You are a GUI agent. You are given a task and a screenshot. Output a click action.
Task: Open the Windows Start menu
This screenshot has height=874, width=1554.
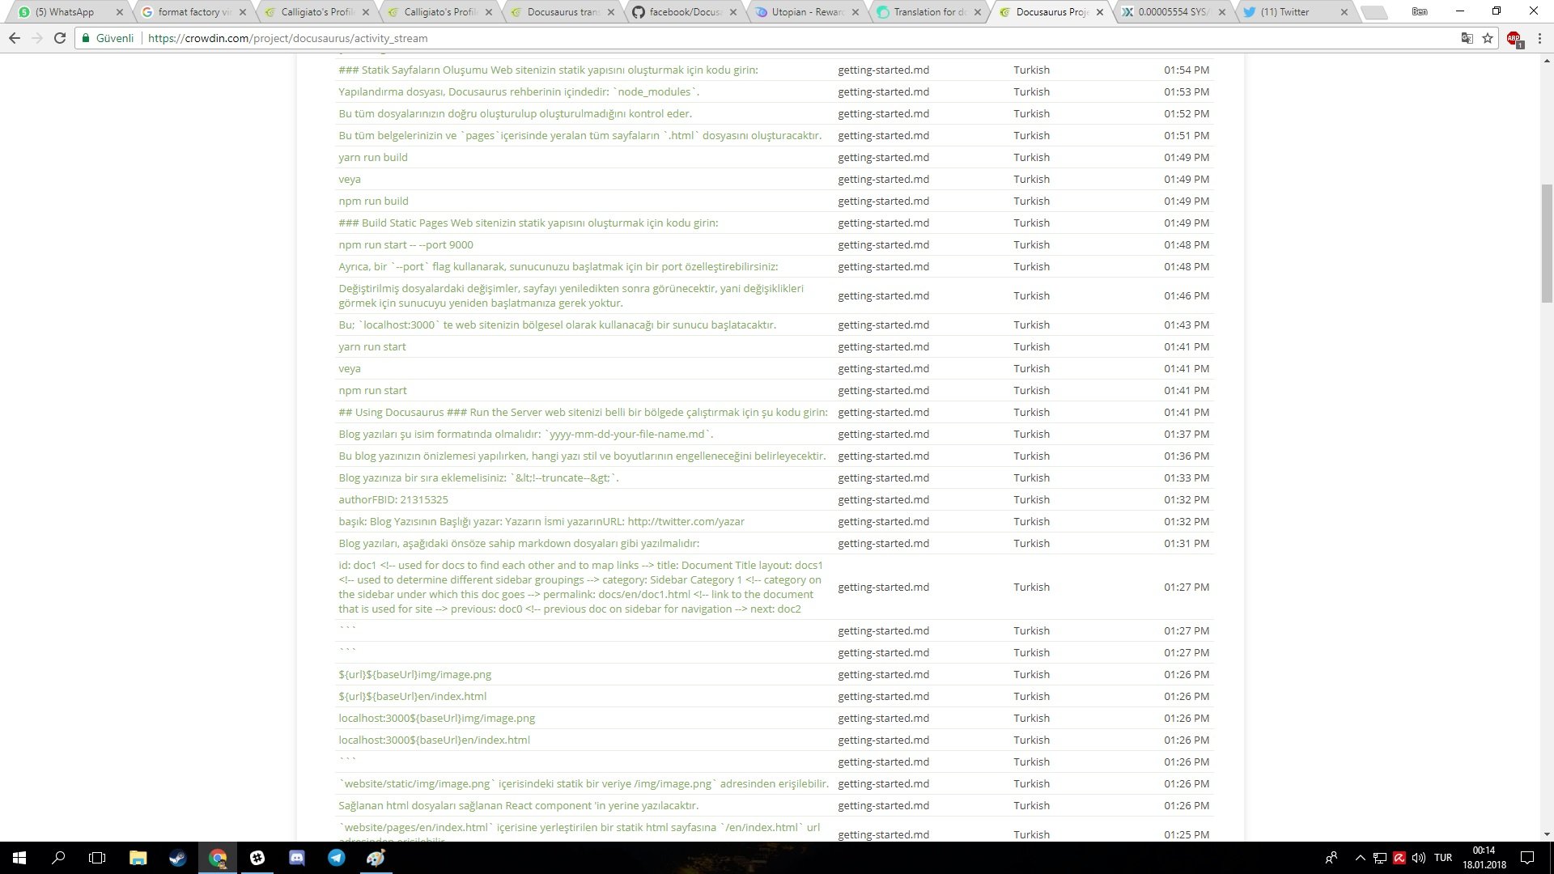[x=19, y=858]
